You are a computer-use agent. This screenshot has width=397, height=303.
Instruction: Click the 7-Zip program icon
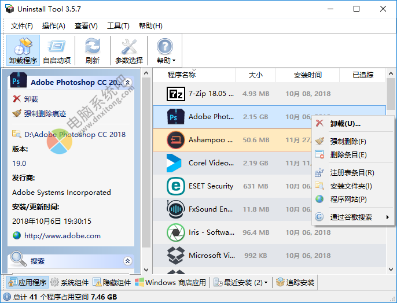pyautogui.click(x=175, y=94)
